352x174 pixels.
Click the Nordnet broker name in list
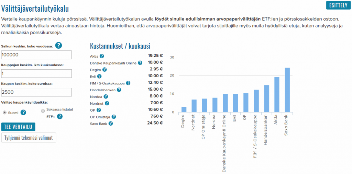pos(97,104)
